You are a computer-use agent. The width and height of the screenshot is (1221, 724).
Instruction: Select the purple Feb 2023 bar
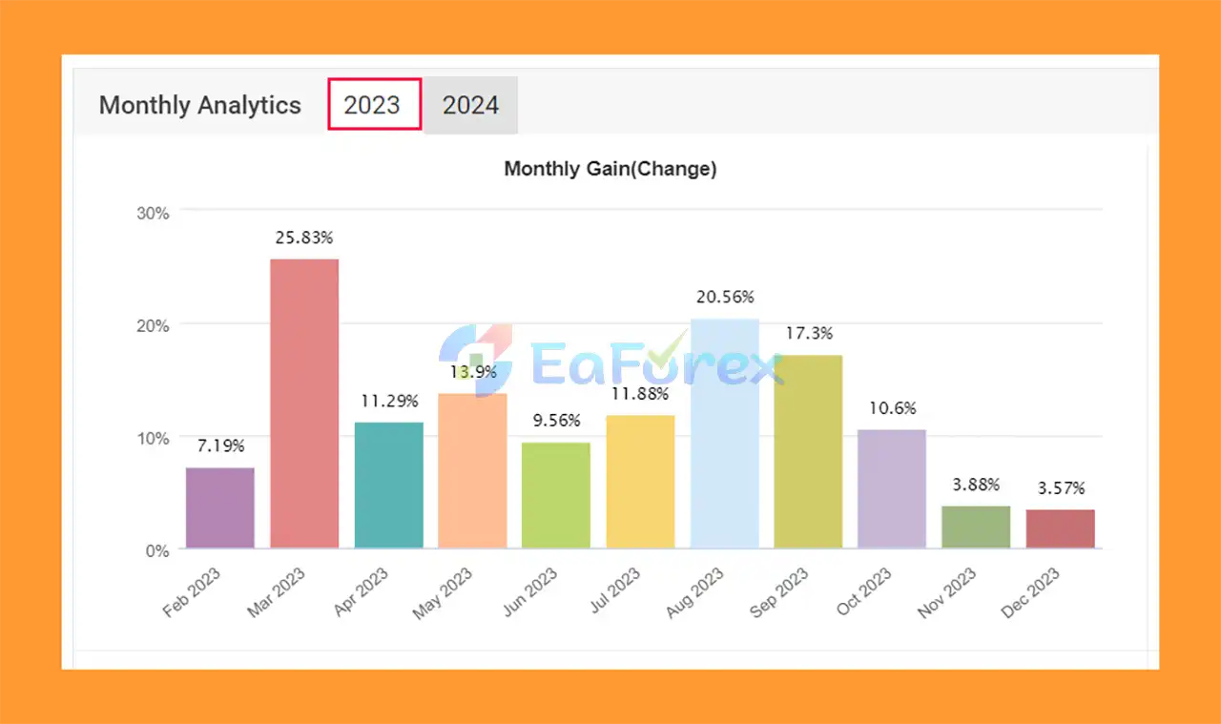[220, 507]
